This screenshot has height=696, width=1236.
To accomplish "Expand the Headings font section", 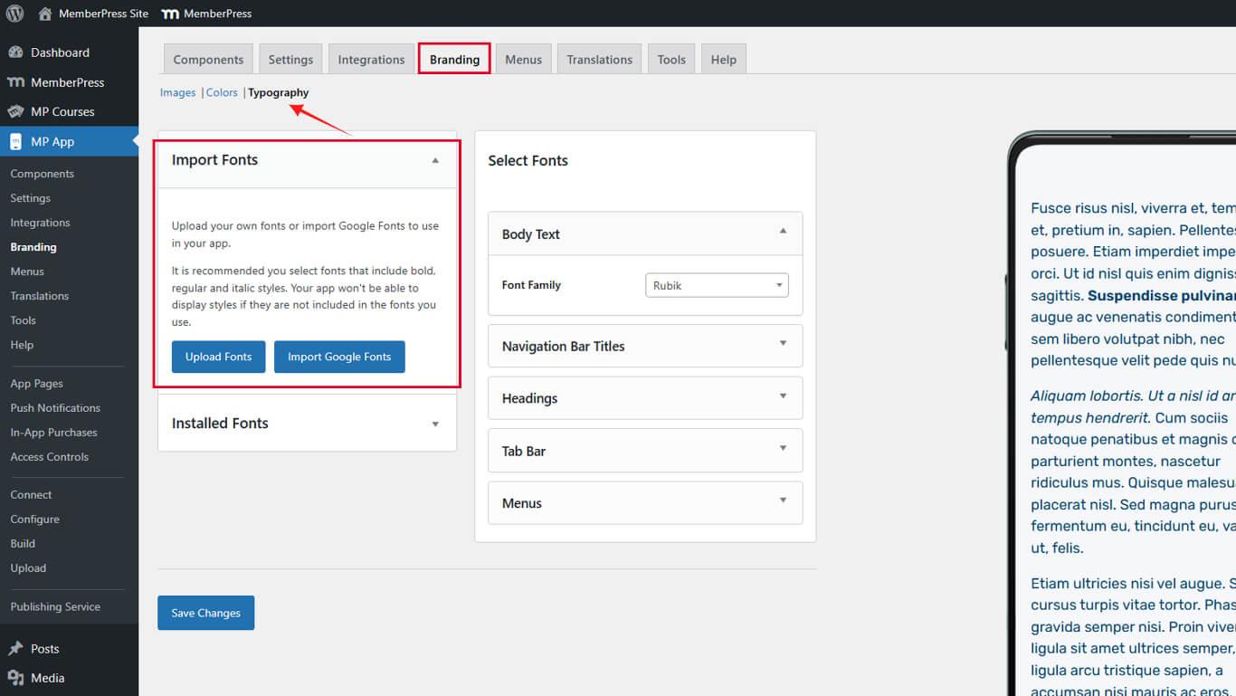I will click(783, 396).
